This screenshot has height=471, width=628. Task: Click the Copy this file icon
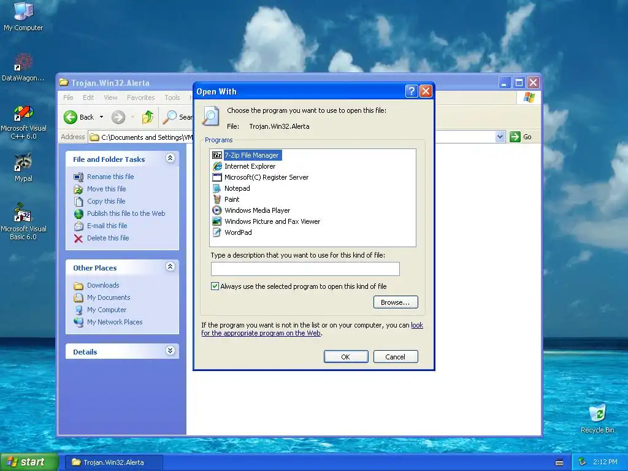click(x=78, y=201)
